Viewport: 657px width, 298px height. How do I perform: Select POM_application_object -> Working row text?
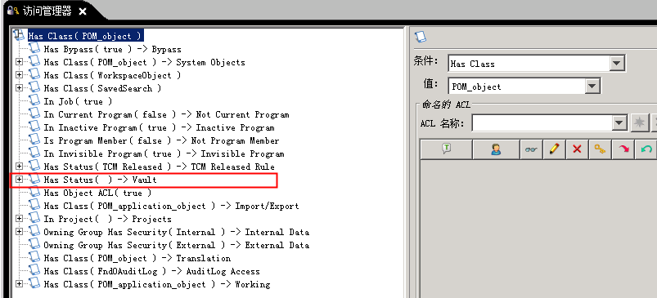(157, 284)
